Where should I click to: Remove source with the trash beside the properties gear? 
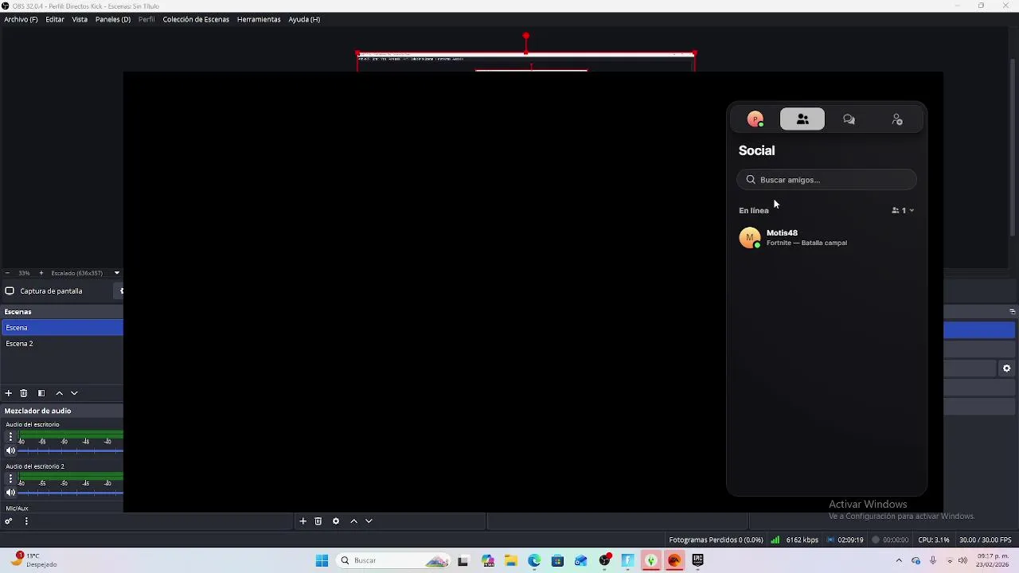[318, 521]
